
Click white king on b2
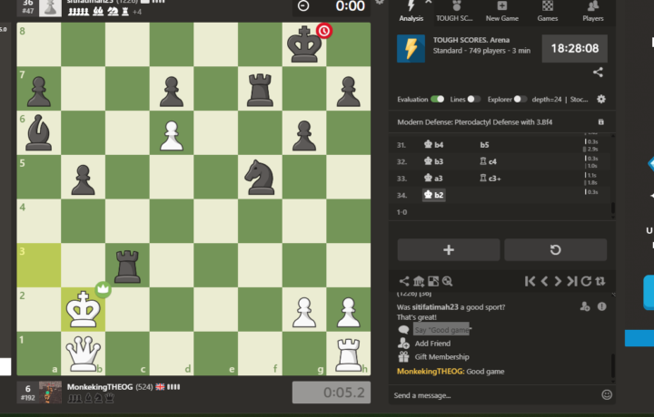[83, 309]
